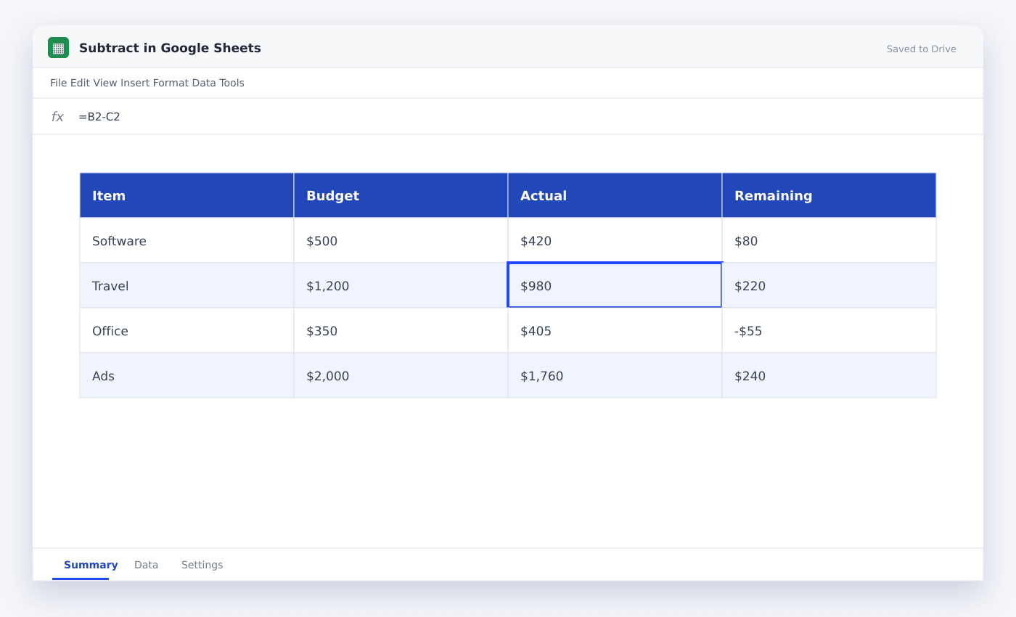The image size is (1016, 617).
Task: Click the Saved to Drive status
Action: (x=921, y=49)
